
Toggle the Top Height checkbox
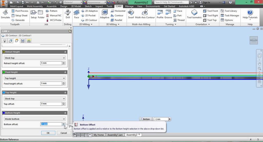[4, 93]
